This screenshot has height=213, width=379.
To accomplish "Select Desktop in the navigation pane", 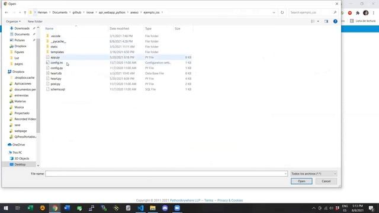I will click(x=20, y=164).
